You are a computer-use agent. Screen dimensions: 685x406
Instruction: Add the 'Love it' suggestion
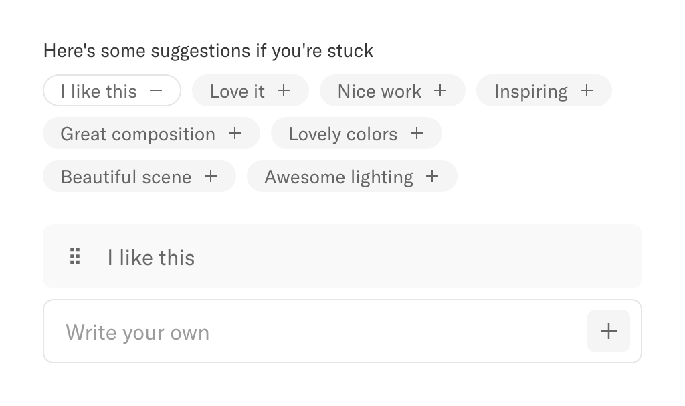237,91
